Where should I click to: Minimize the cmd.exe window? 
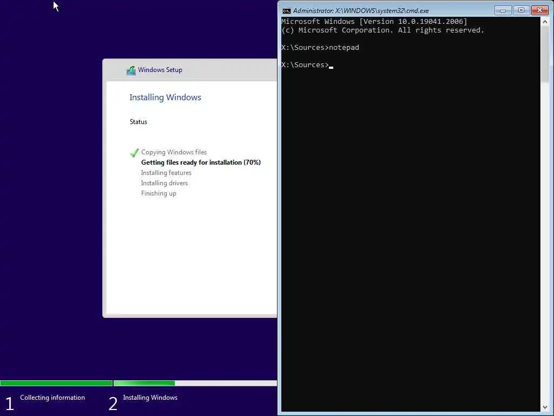coord(503,10)
